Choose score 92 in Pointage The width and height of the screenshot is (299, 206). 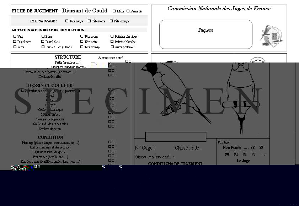click(x=245, y=154)
